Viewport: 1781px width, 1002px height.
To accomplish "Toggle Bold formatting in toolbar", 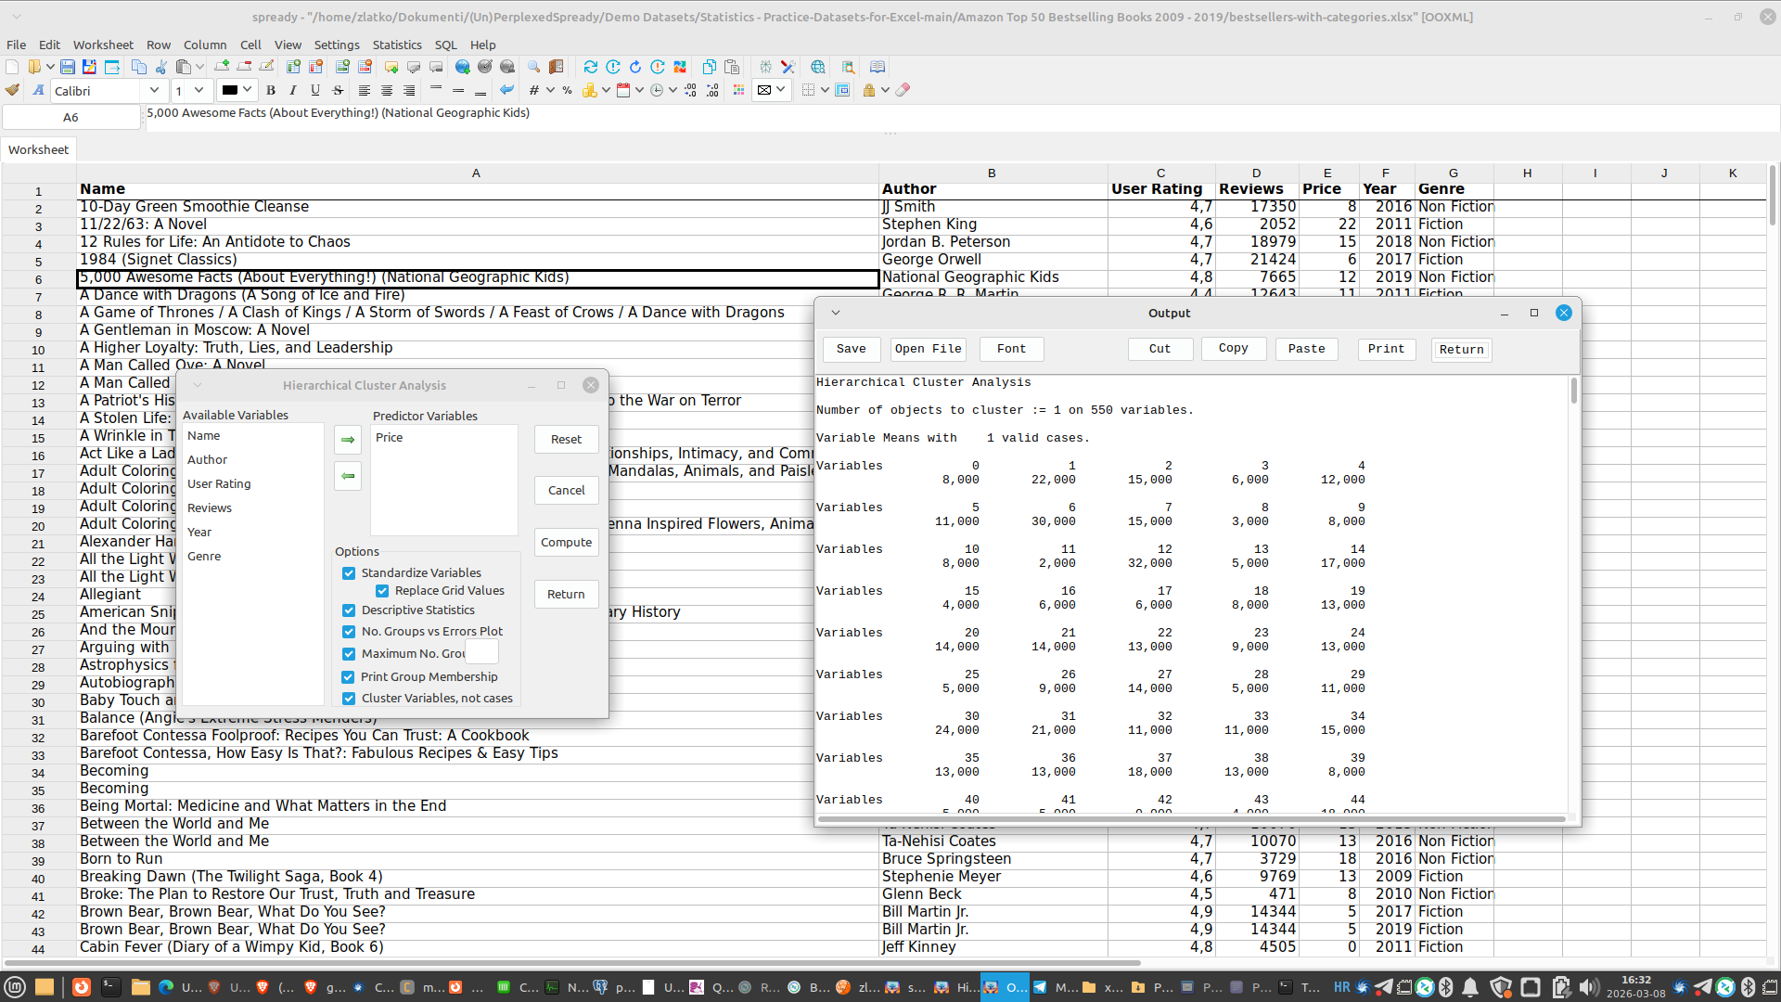I will (x=271, y=90).
